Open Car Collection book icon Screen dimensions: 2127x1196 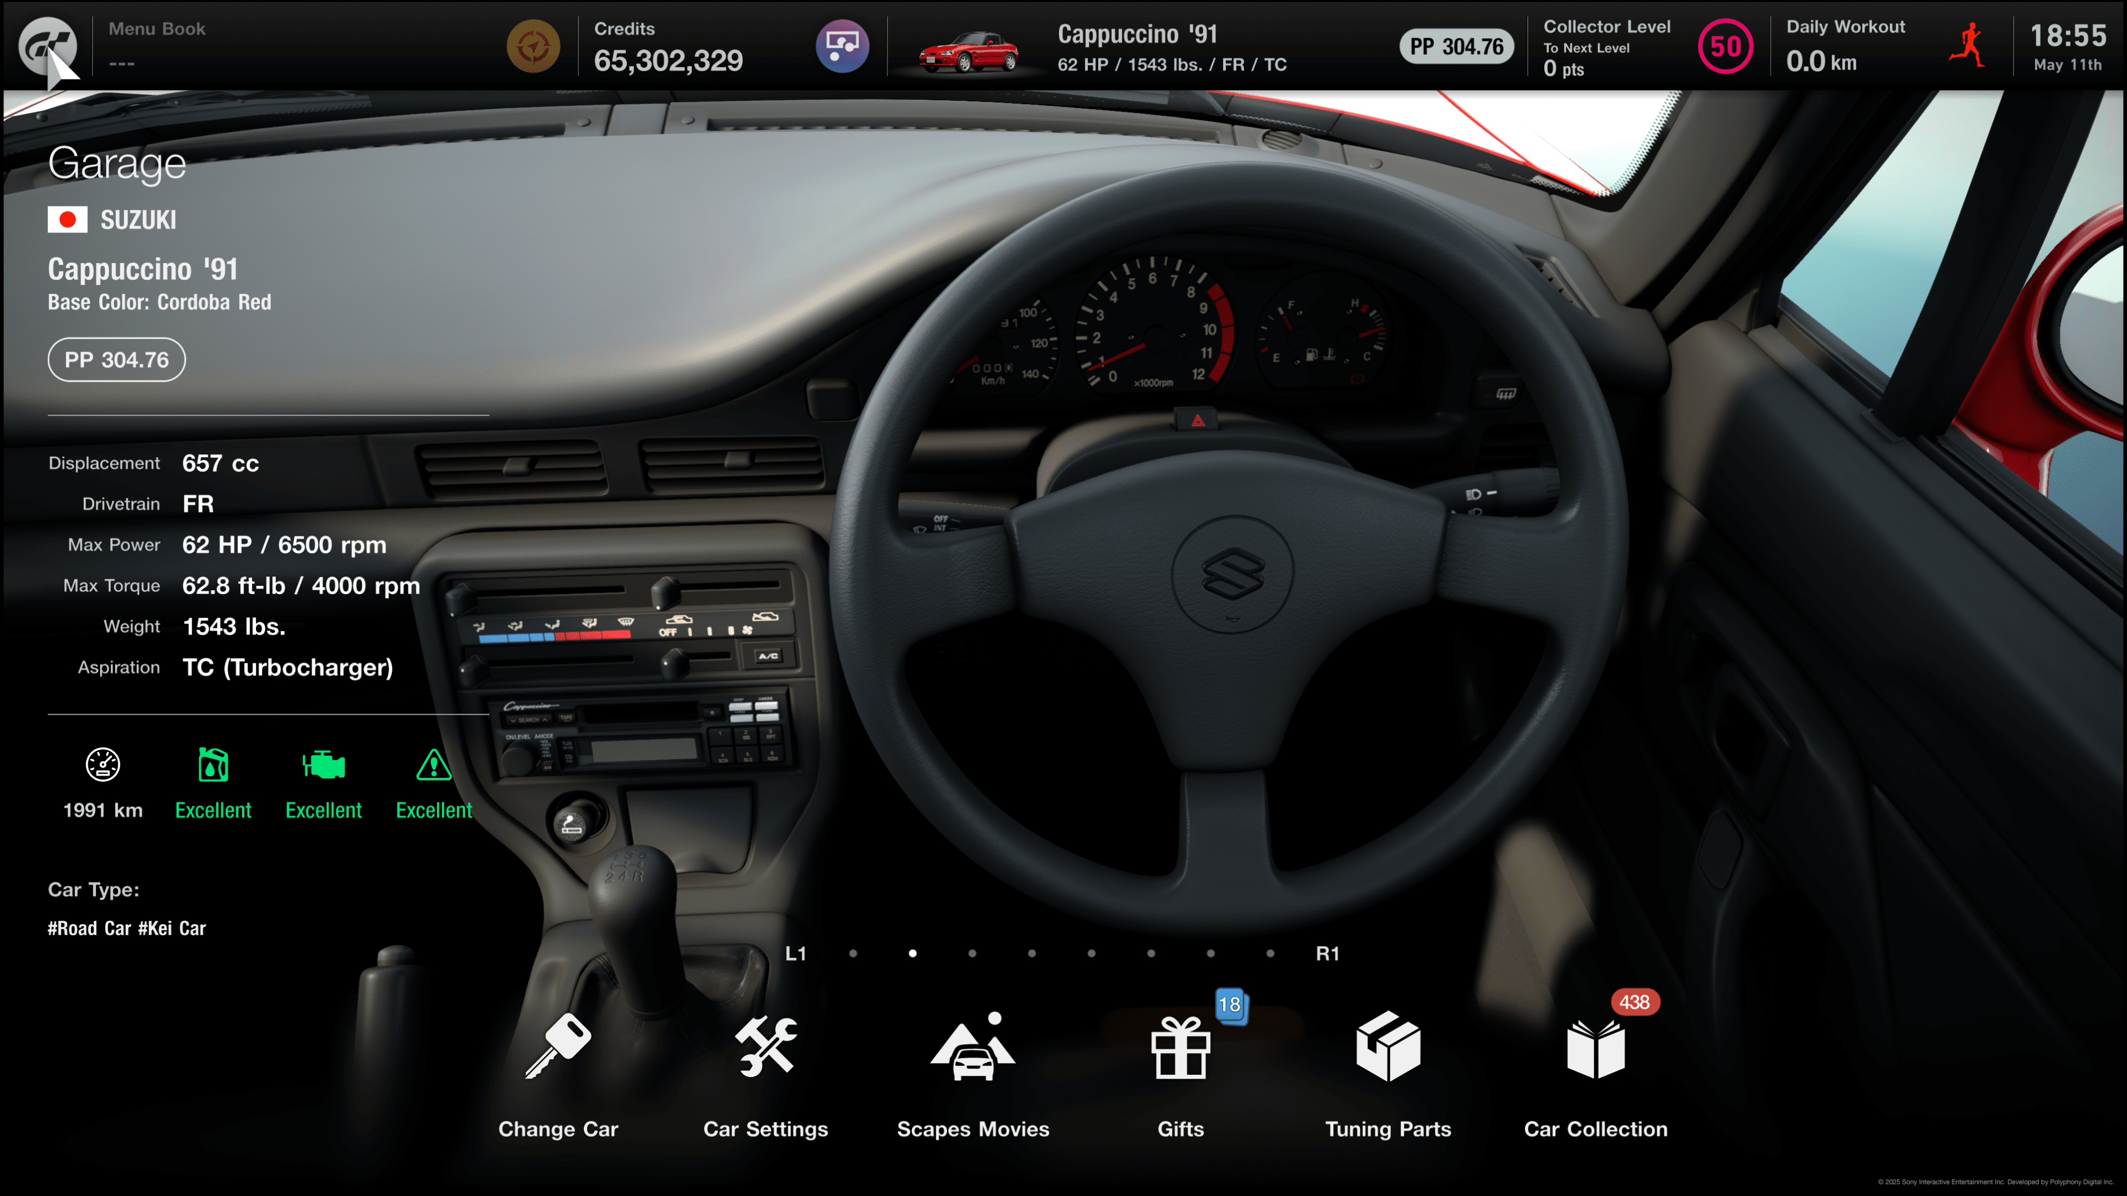(x=1595, y=1048)
